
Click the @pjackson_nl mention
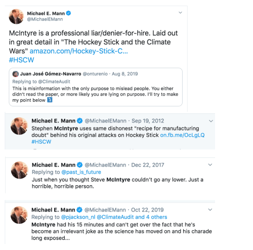coord(78,217)
